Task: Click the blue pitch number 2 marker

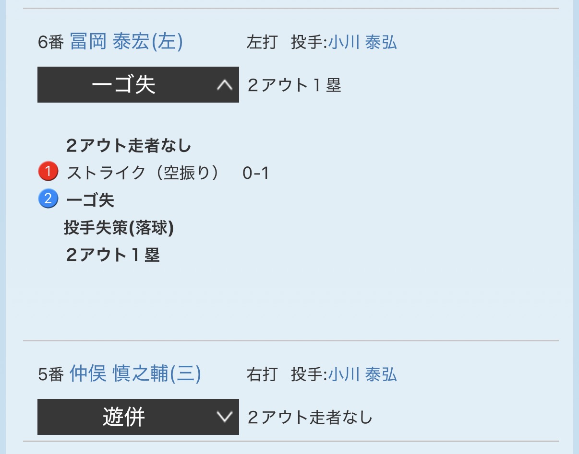Action: [x=48, y=199]
